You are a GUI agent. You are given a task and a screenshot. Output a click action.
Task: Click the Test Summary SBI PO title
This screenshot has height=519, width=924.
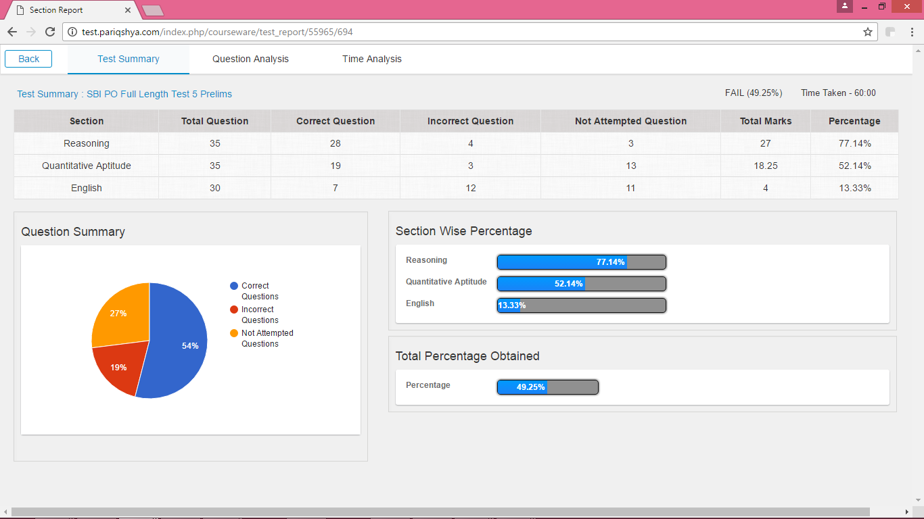click(x=124, y=94)
